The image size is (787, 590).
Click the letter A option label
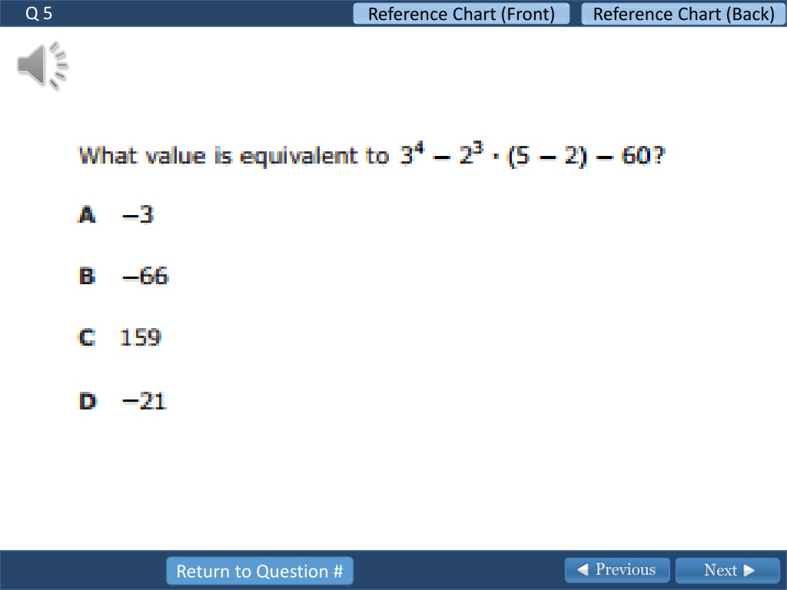tap(87, 215)
